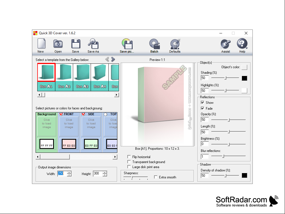The height and width of the screenshot is (214, 285).
Task: Load an image for Background
Action: (x=47, y=126)
